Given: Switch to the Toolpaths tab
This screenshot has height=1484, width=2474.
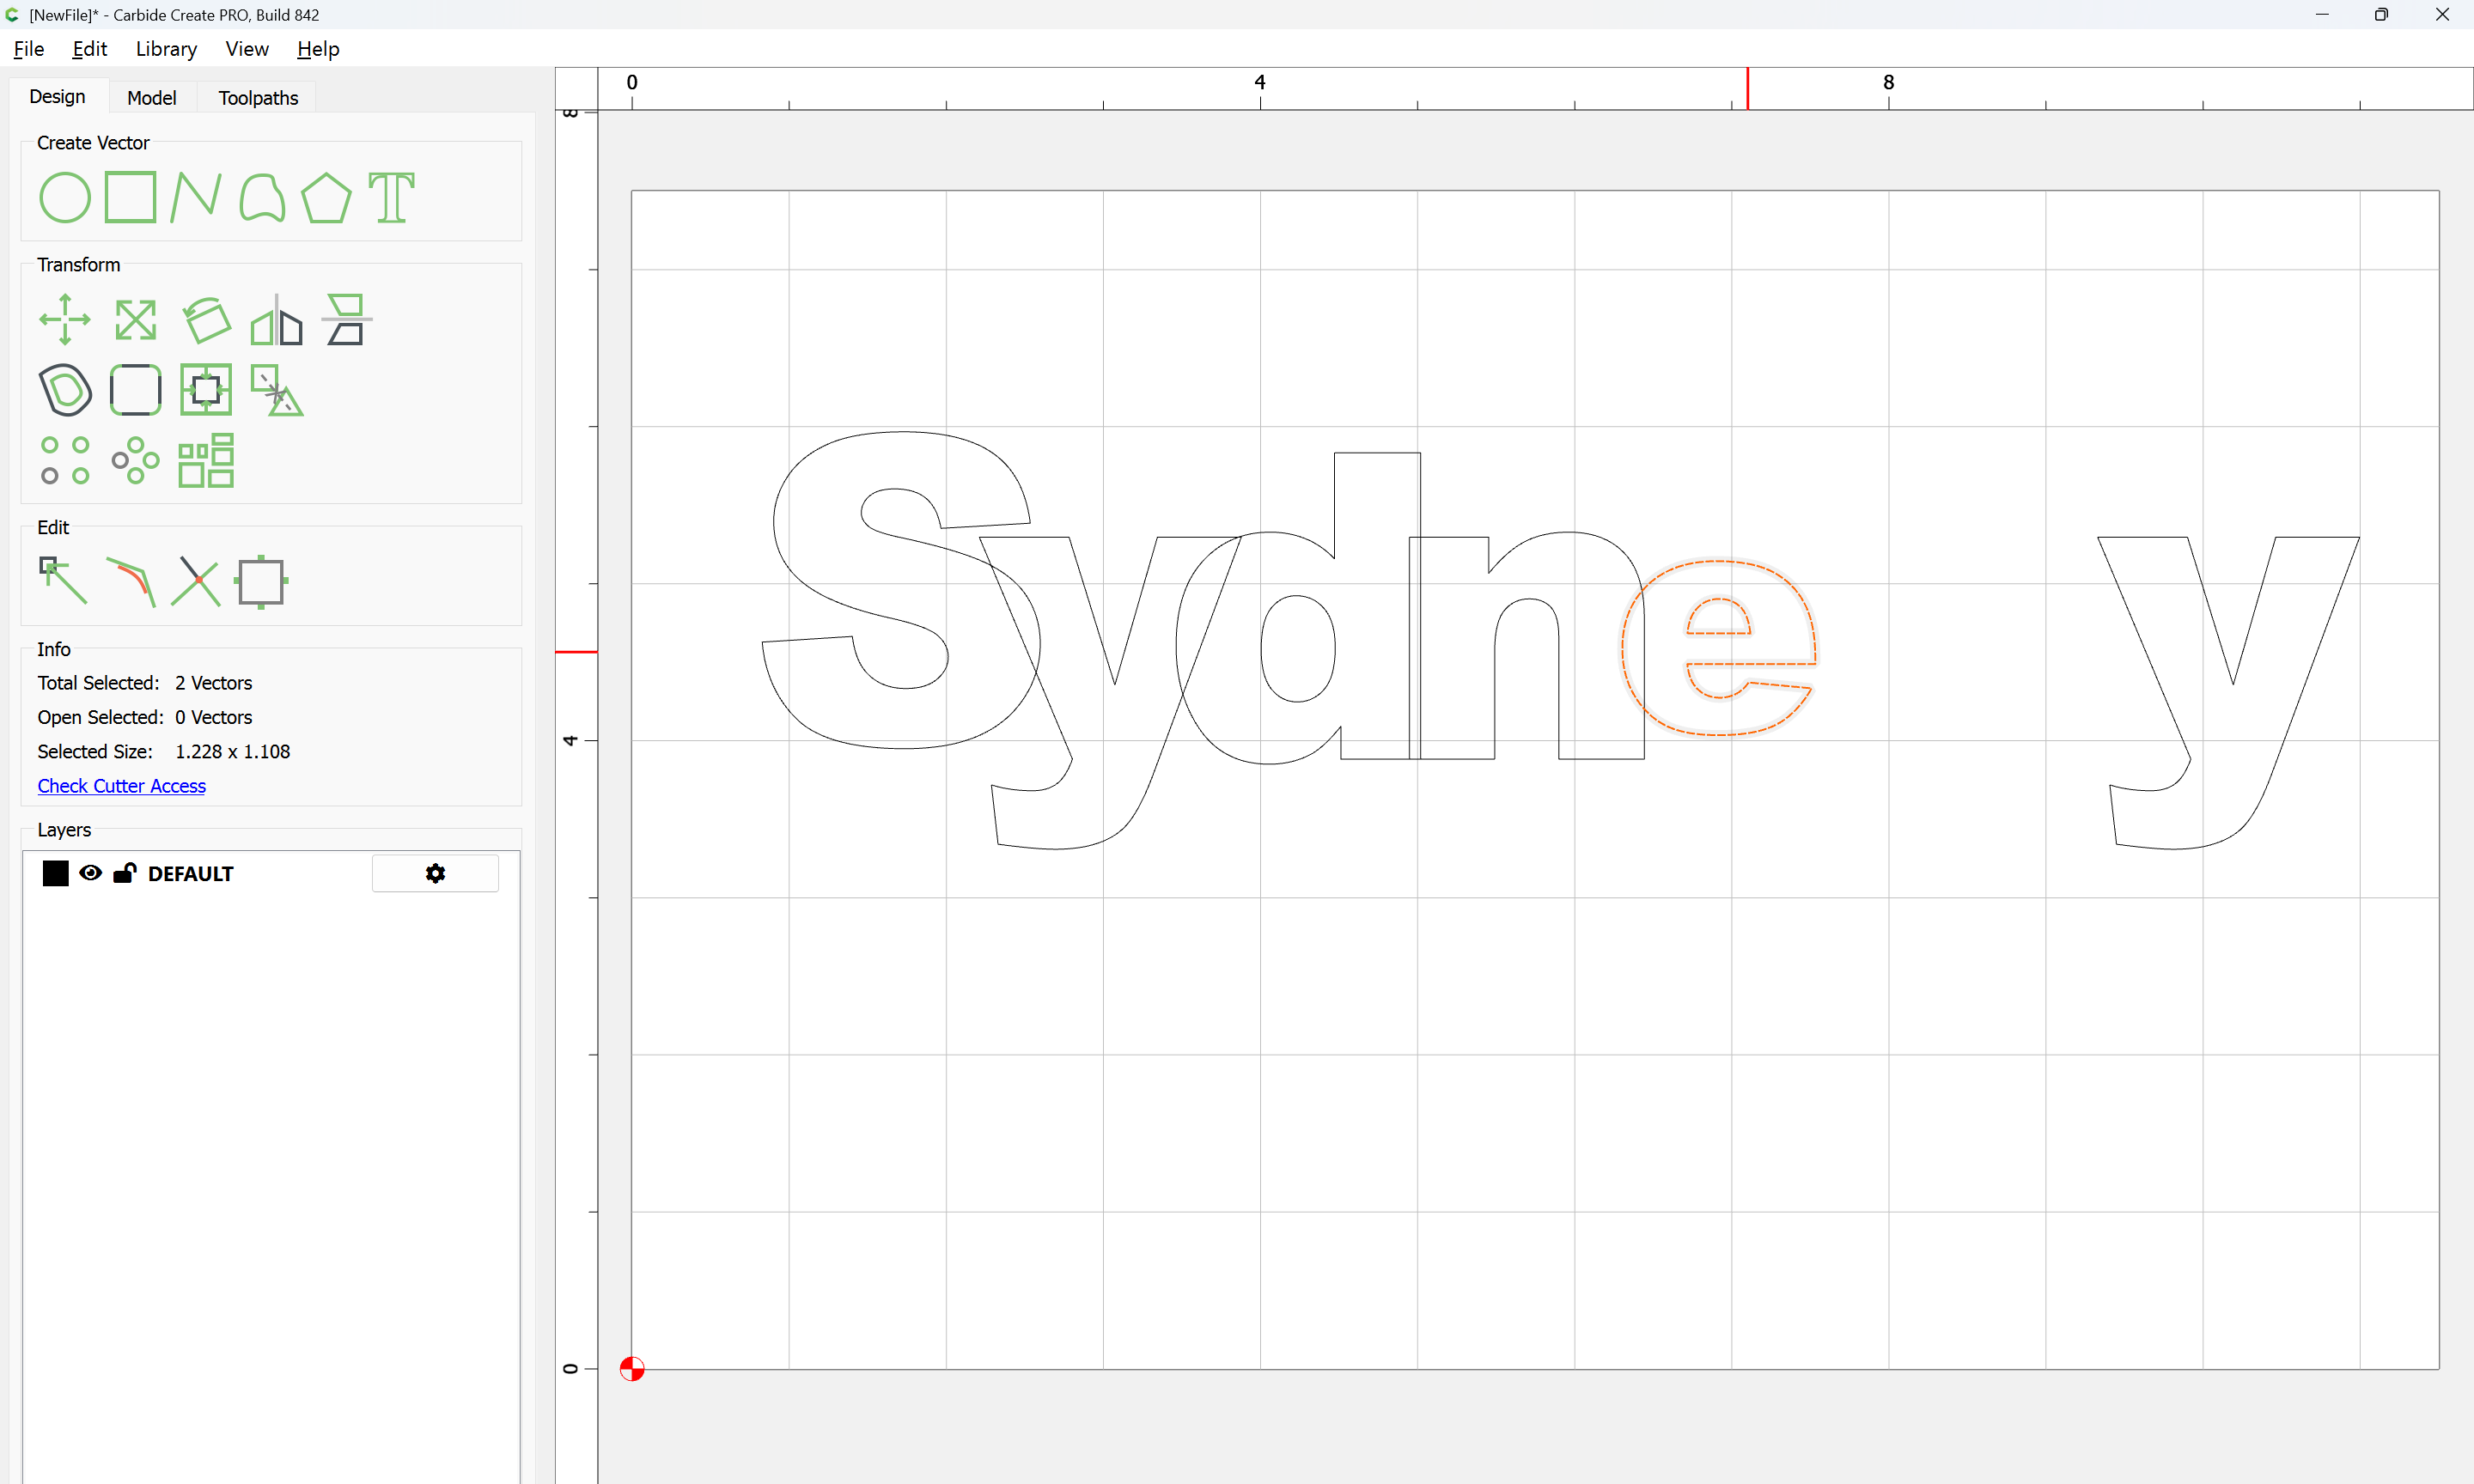Looking at the screenshot, I should tap(258, 98).
